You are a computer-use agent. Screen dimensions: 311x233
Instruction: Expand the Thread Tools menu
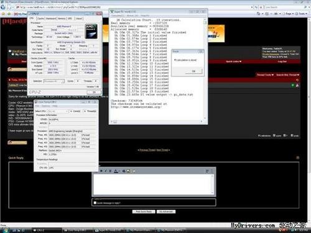265,75
